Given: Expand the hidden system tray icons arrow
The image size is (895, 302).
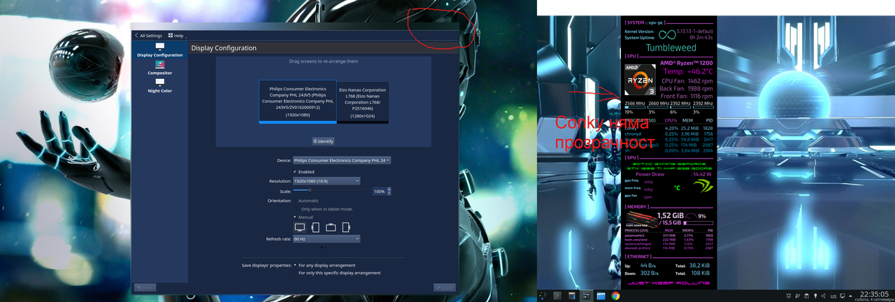Looking at the screenshot, I should (850, 296).
